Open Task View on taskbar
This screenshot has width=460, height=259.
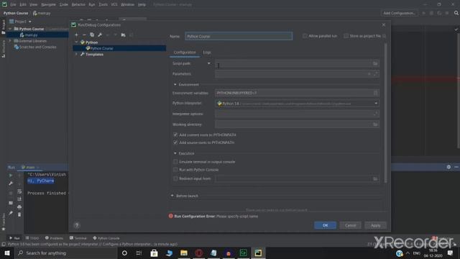pos(139,253)
